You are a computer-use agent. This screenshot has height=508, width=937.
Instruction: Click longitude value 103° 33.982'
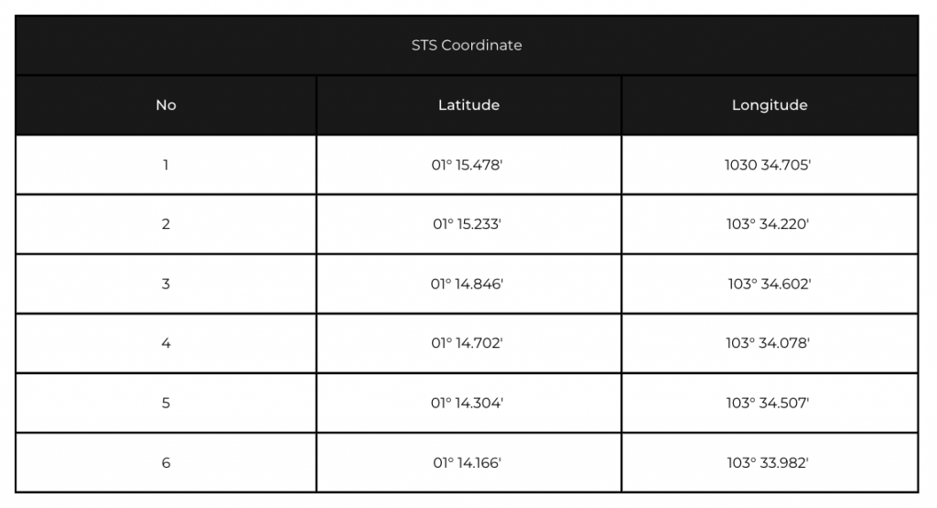pos(768,462)
